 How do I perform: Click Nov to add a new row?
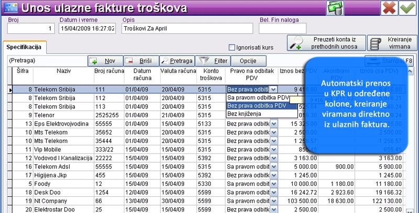click(105, 61)
